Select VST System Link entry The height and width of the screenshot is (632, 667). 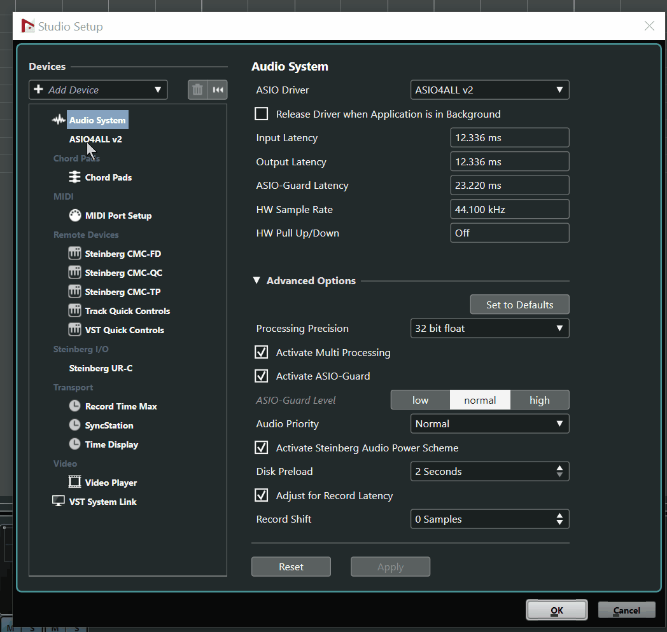click(x=102, y=502)
